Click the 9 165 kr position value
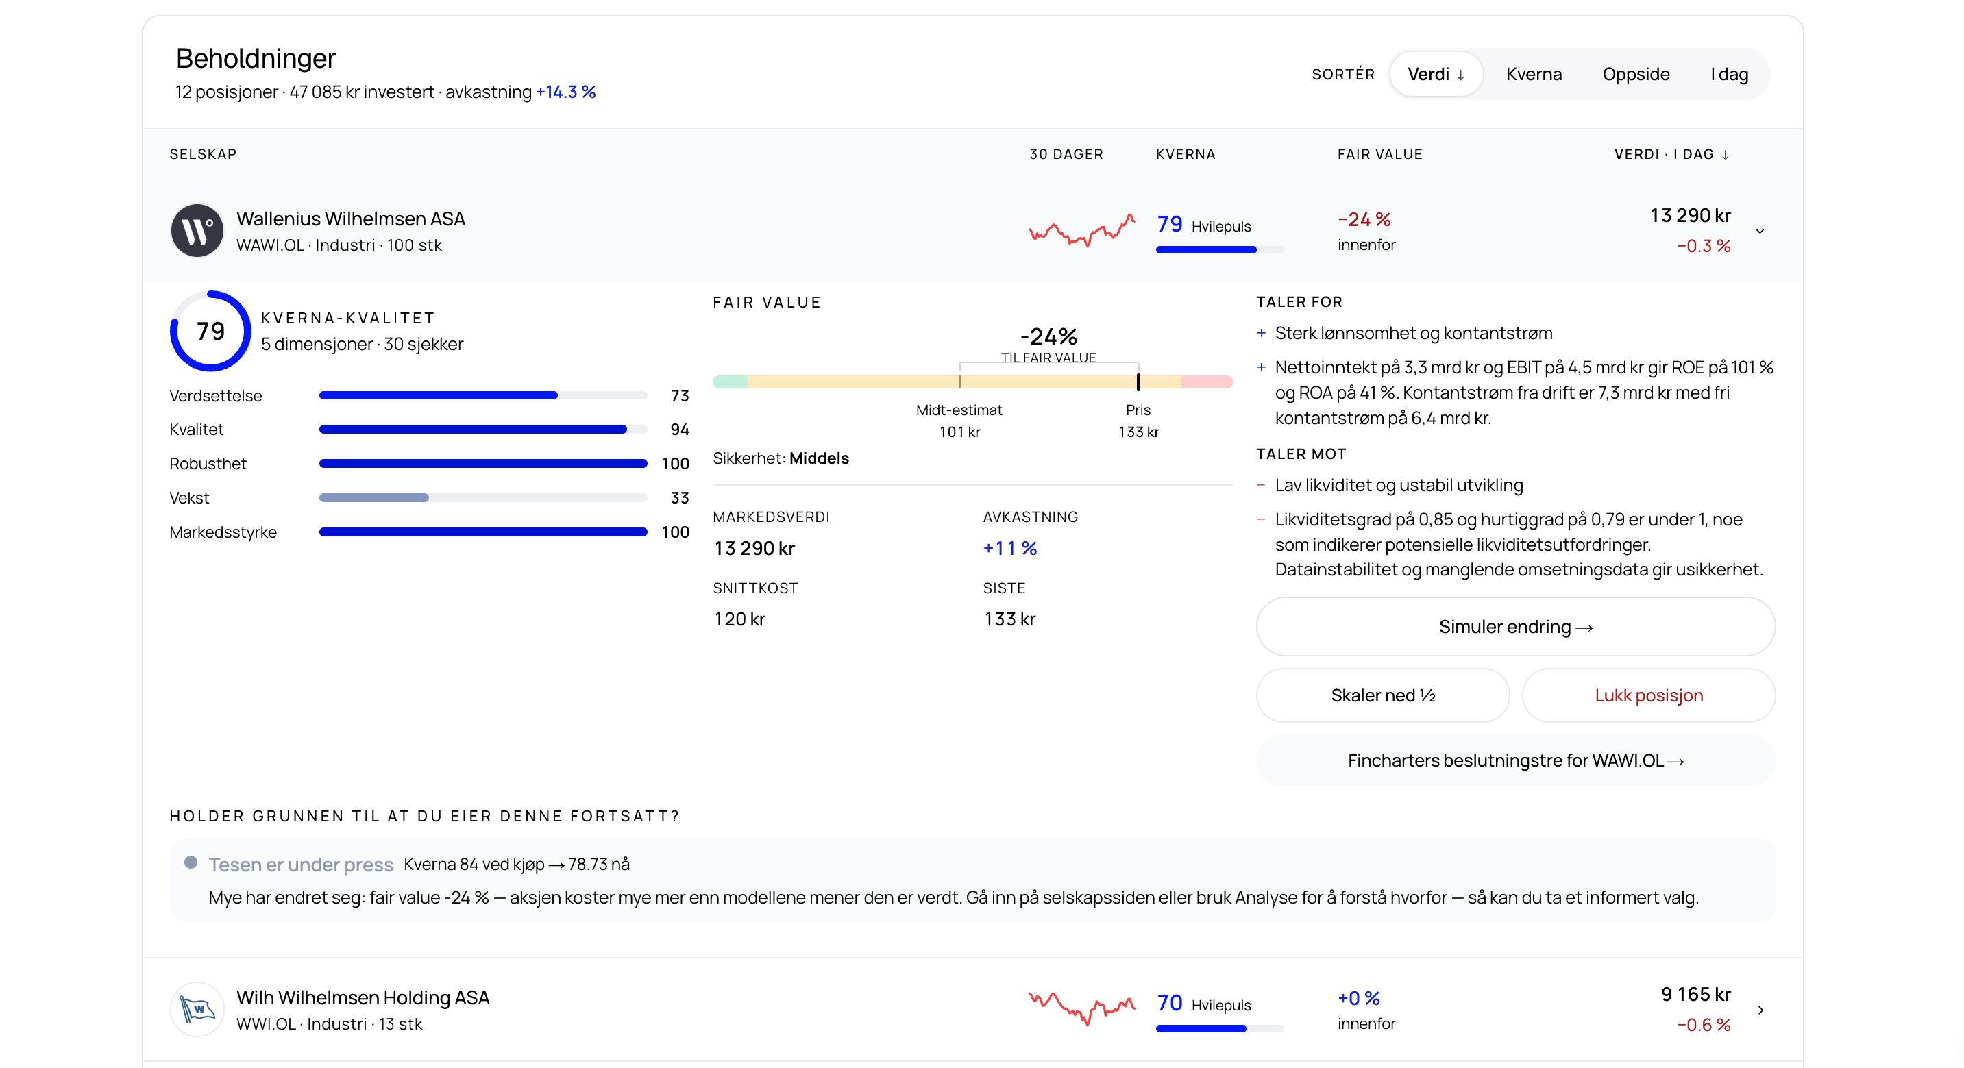Screen dimensions: 1964x1068 pyautogui.click(x=1695, y=995)
